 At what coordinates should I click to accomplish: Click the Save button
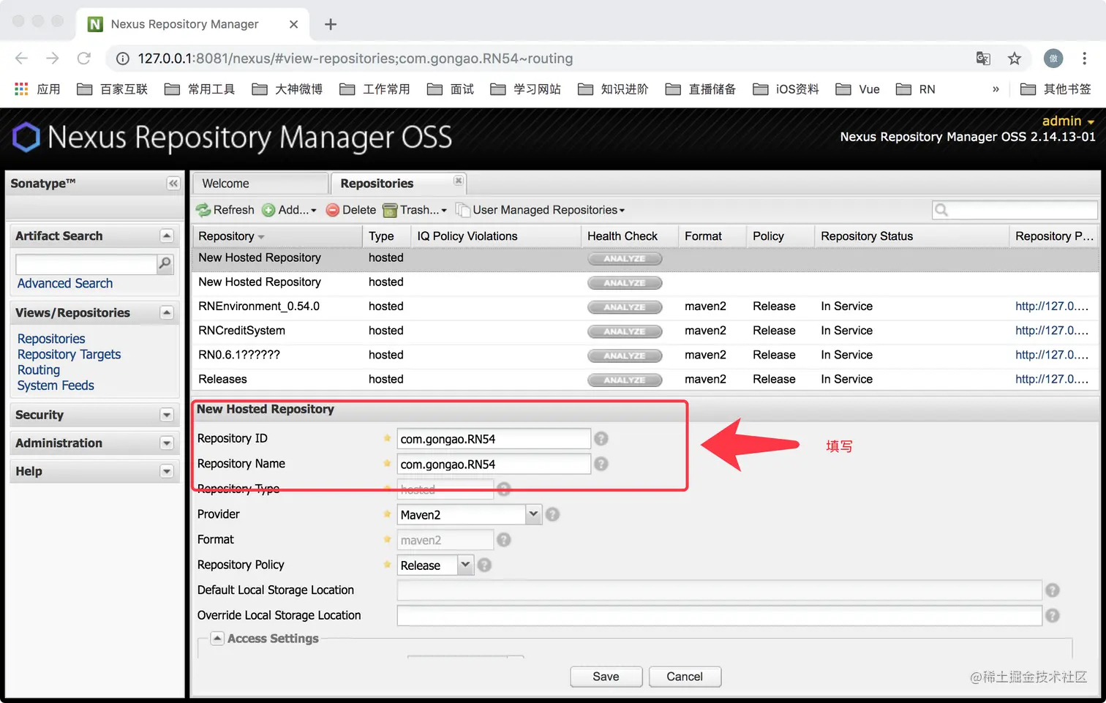point(606,677)
